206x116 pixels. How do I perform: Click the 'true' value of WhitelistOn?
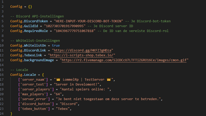(x=56, y=46)
